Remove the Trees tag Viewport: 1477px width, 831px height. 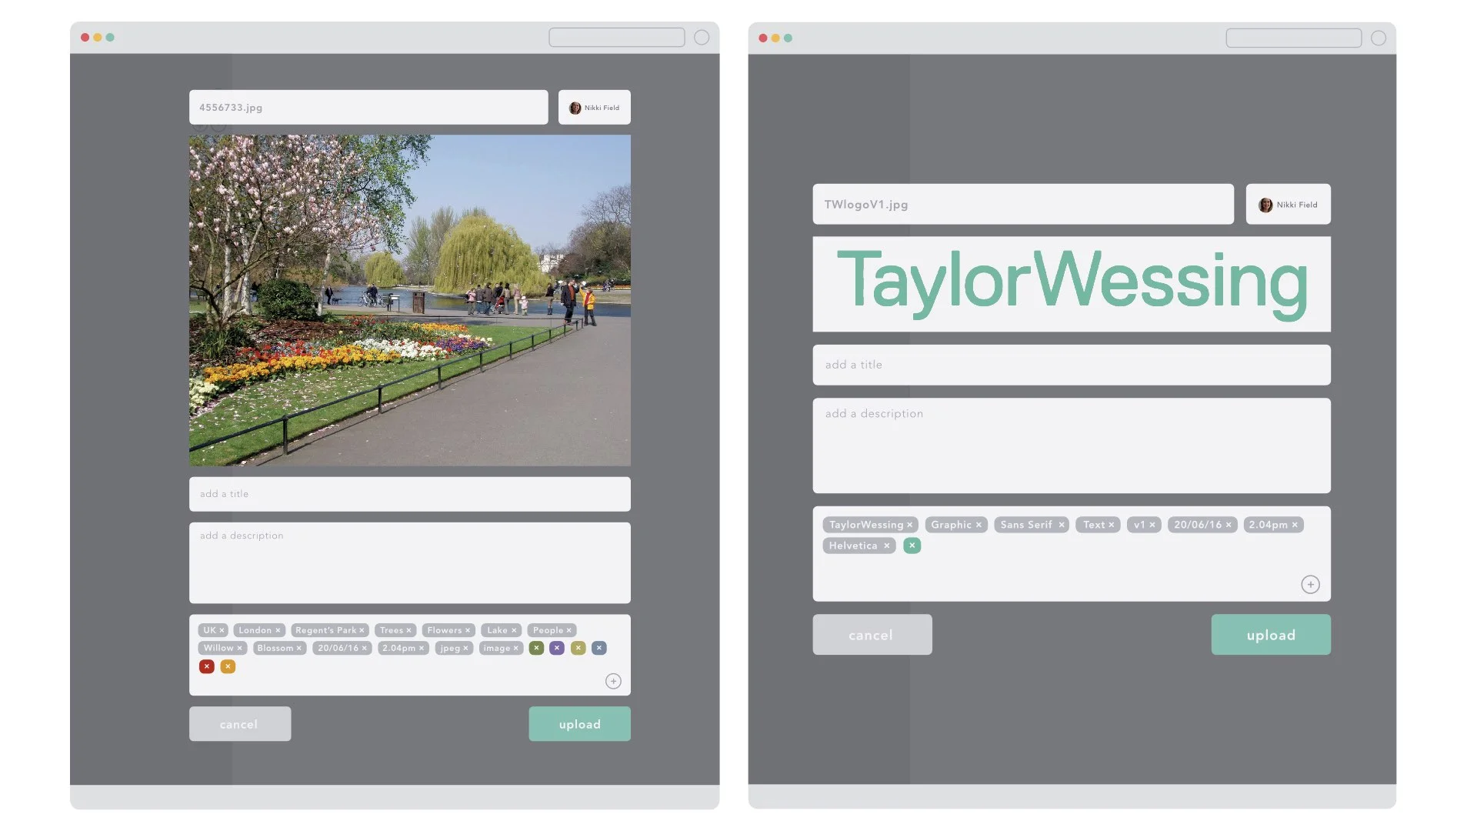pos(408,630)
